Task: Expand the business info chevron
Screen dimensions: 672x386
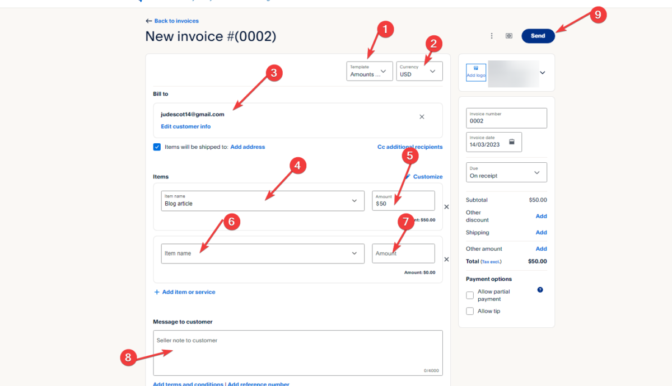Action: 542,73
